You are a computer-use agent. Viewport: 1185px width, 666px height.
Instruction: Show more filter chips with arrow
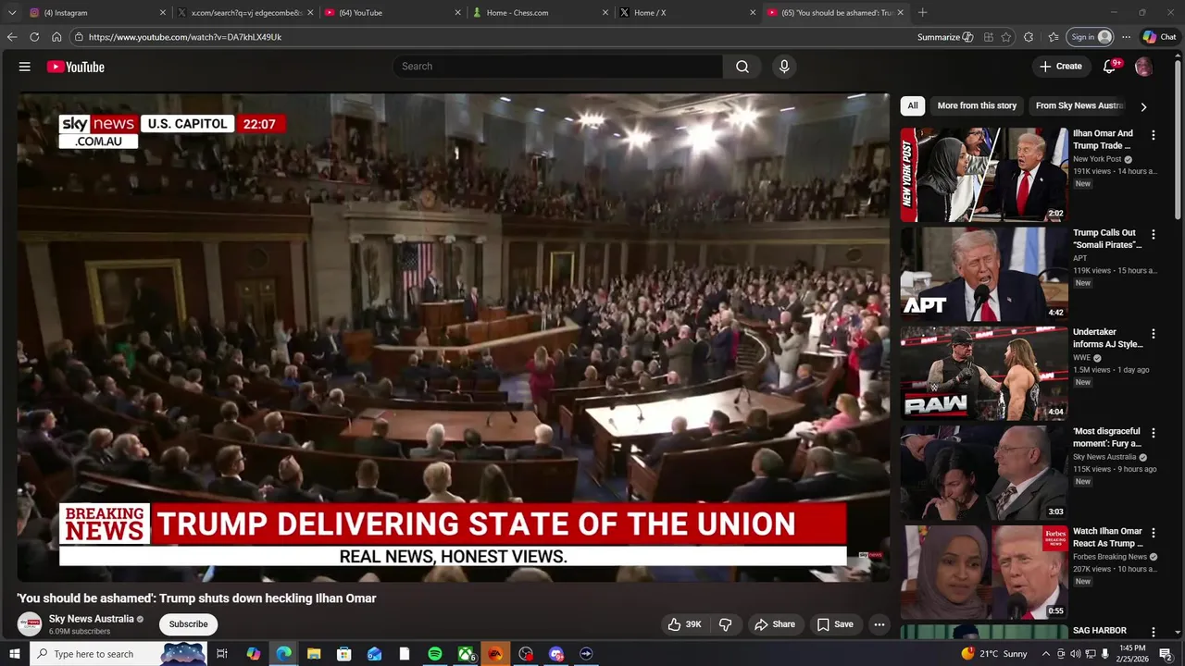click(1143, 106)
